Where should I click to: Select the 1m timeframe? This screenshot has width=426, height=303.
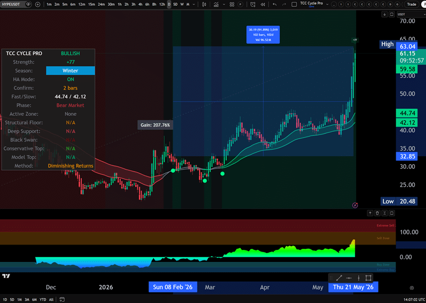click(x=49, y=4)
